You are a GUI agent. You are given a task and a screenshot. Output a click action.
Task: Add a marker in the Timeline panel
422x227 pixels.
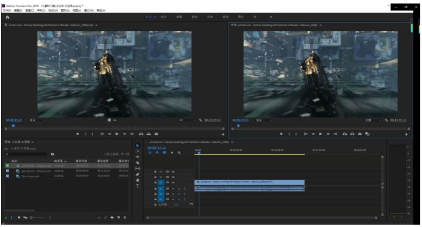coord(172,152)
